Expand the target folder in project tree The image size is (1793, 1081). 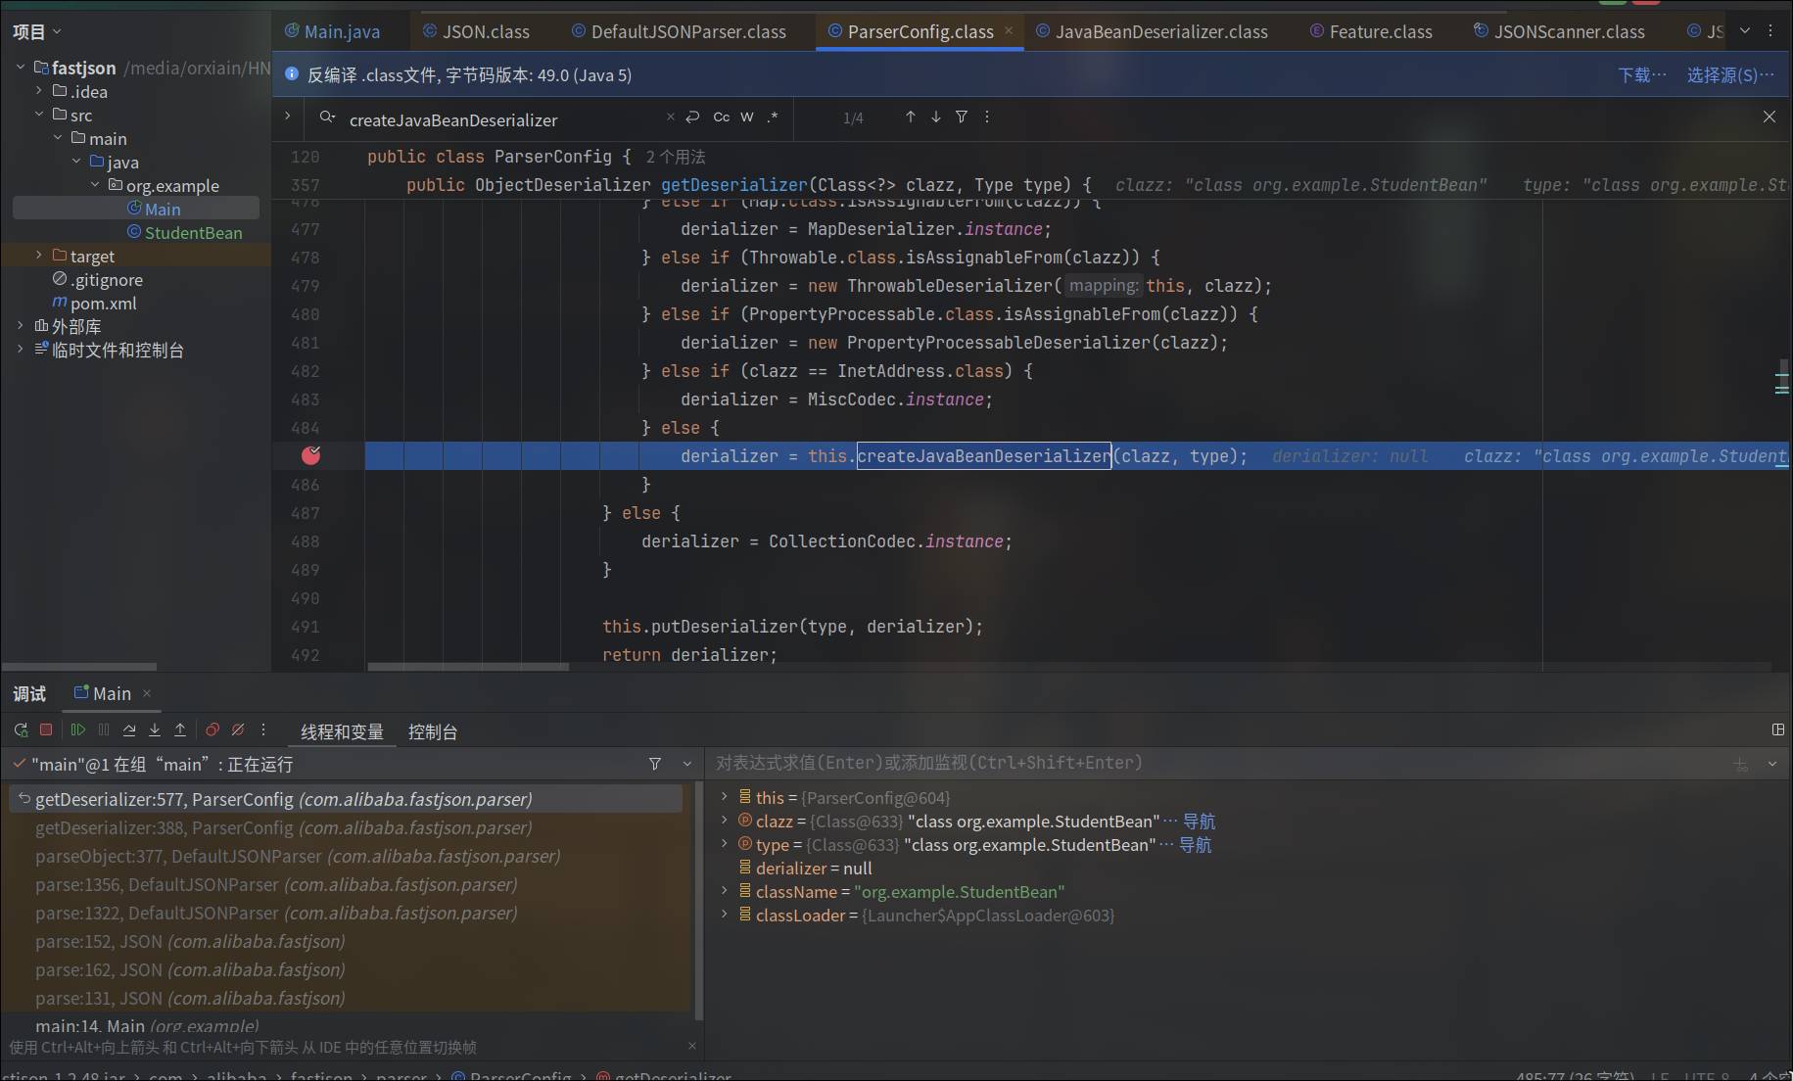point(39,256)
